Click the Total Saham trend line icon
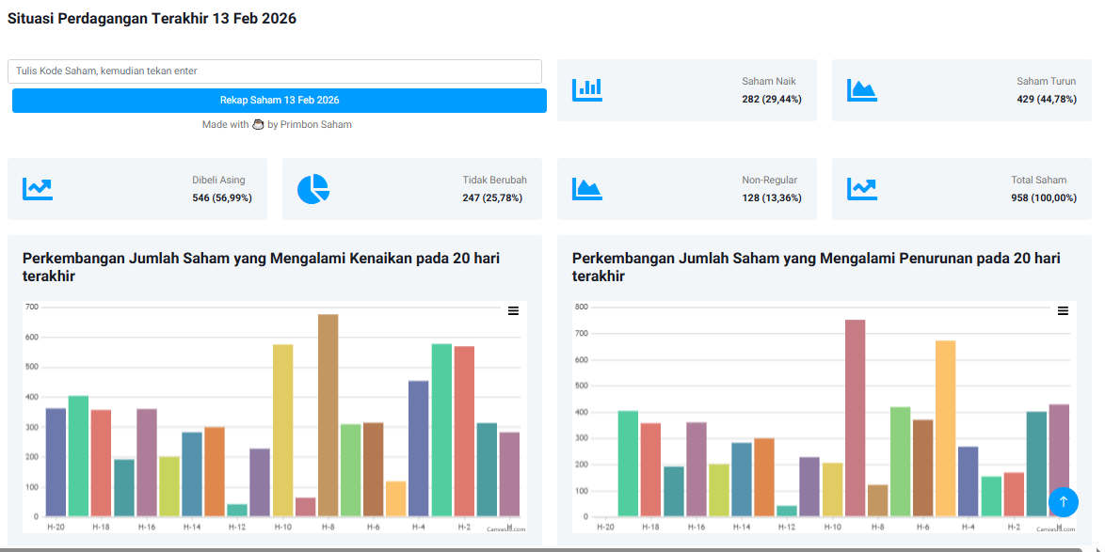This screenshot has width=1105, height=552. (862, 189)
